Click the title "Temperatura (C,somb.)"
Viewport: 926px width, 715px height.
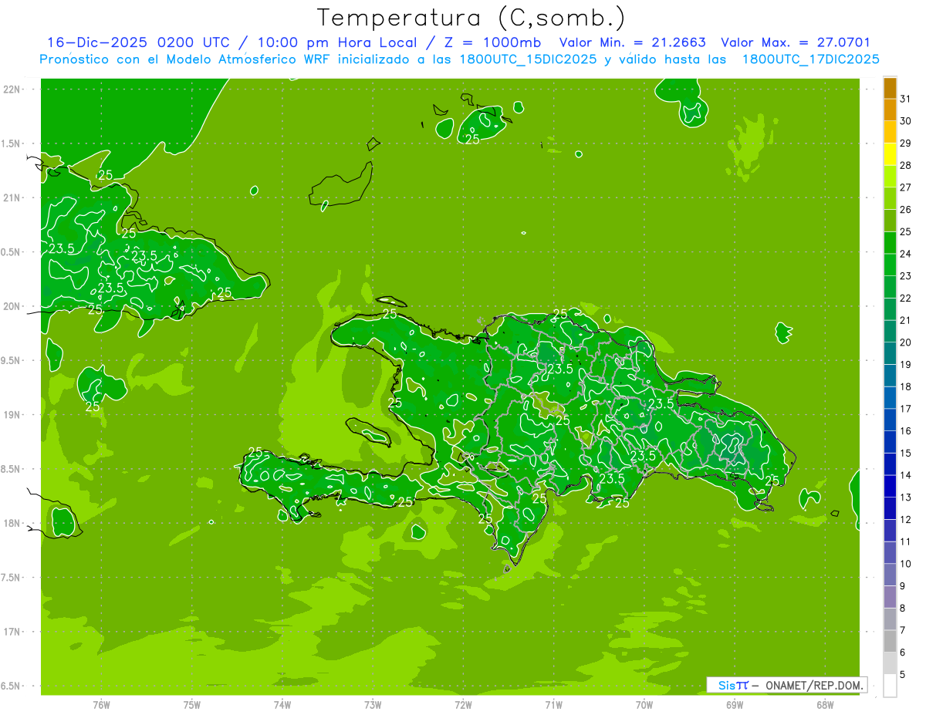pyautogui.click(x=471, y=18)
